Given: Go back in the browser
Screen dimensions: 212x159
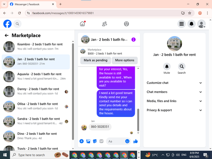Looking at the screenshot, I should [5, 13].
